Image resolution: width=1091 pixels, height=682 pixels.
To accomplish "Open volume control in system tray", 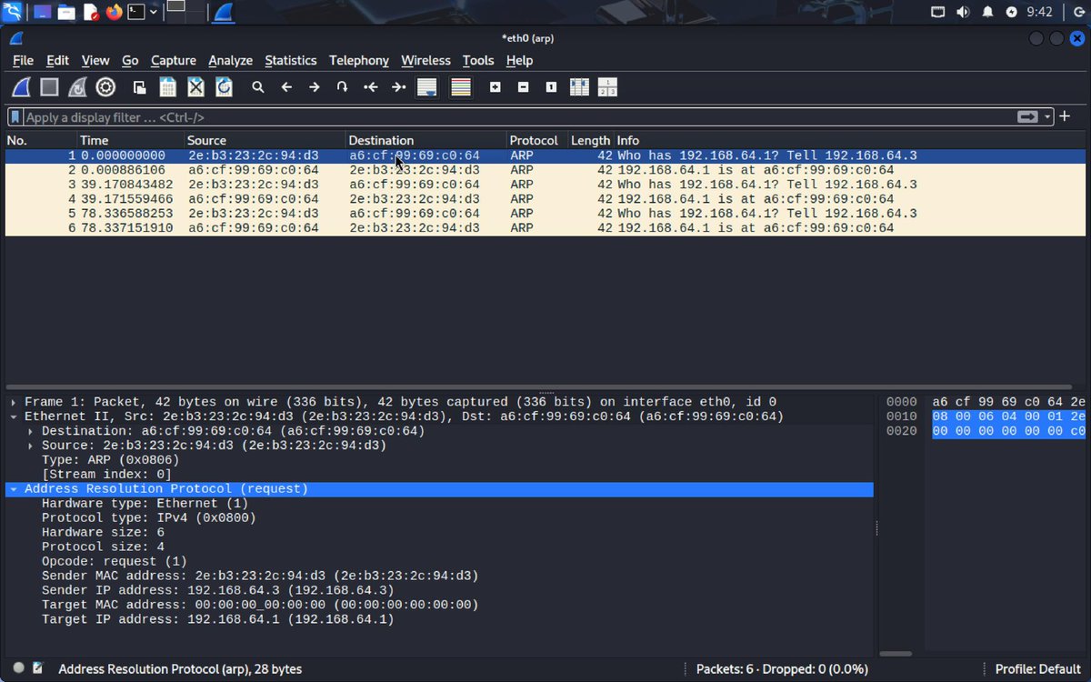I will click(963, 12).
